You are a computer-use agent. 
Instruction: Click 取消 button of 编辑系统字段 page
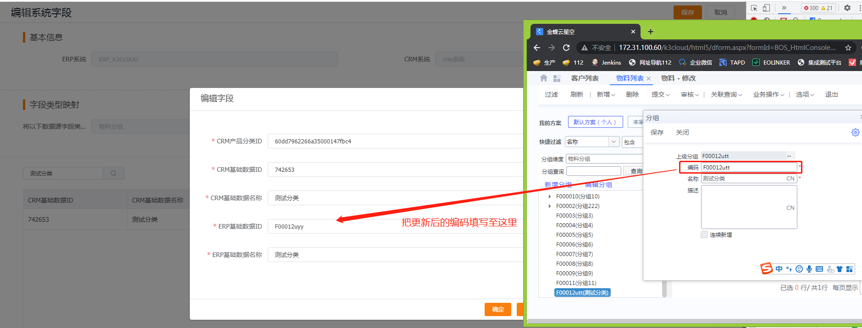[720, 12]
